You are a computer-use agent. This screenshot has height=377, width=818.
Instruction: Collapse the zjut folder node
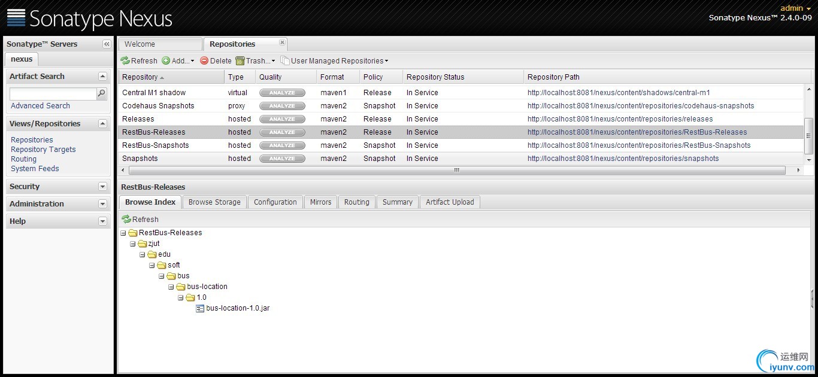(133, 244)
